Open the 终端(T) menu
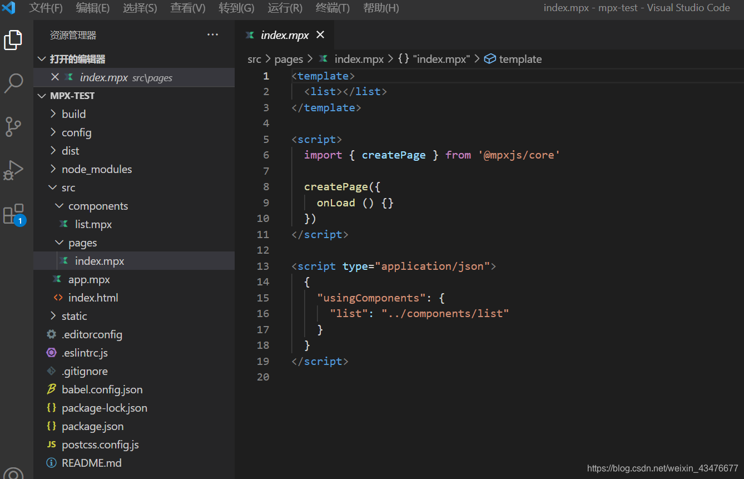744x479 pixels. (333, 8)
